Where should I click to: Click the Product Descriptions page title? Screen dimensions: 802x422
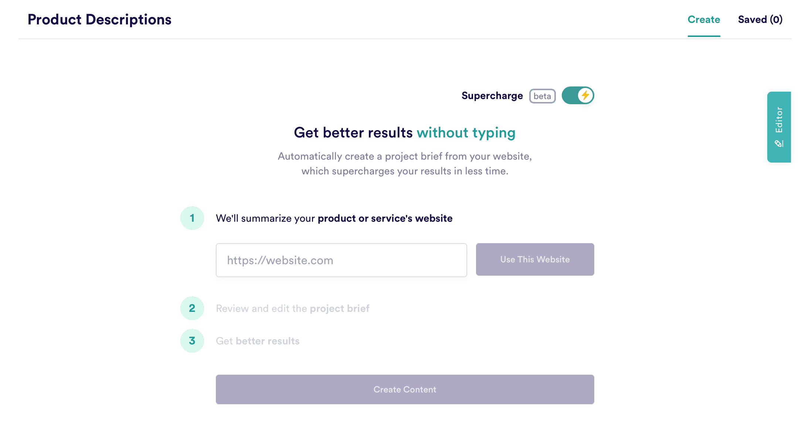(99, 20)
